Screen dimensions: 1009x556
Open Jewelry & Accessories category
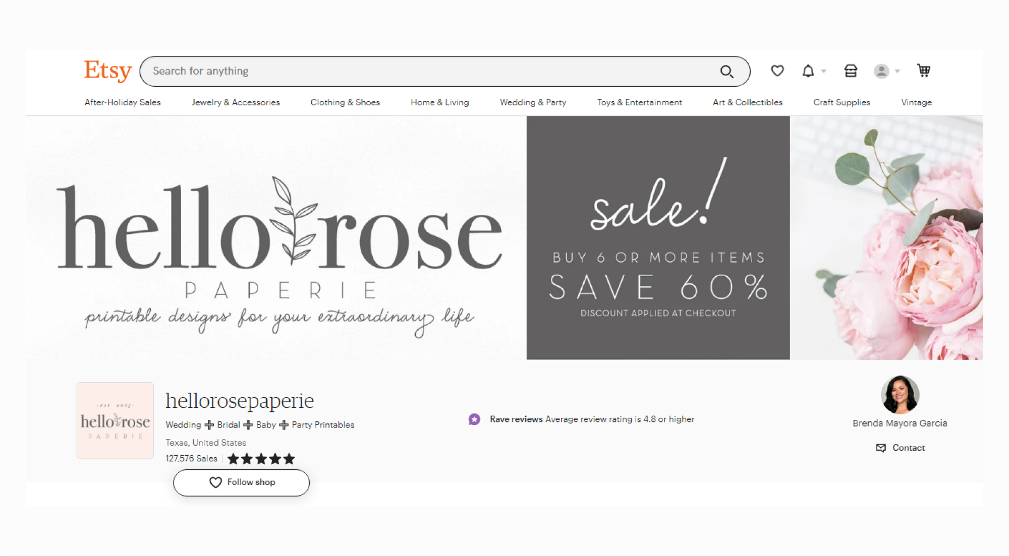236,102
